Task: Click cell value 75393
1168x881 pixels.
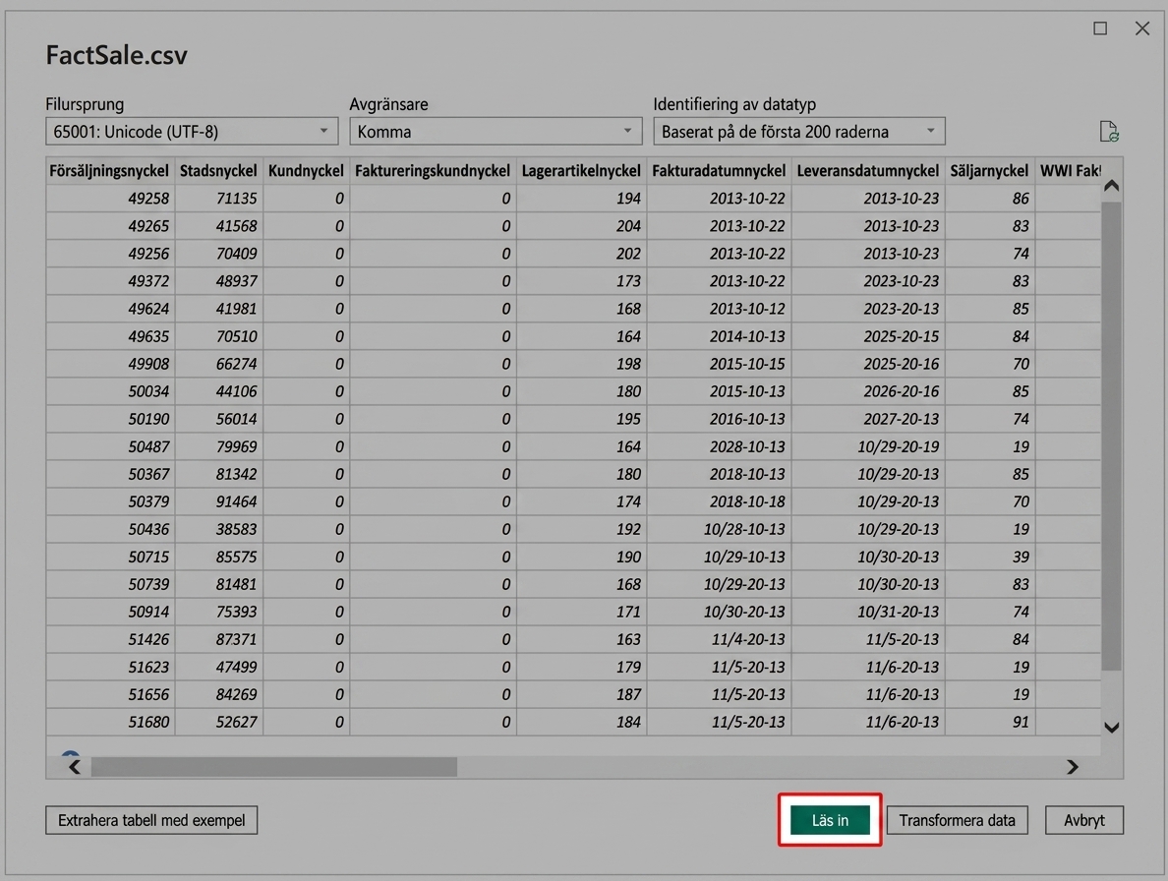Action: pos(237,612)
